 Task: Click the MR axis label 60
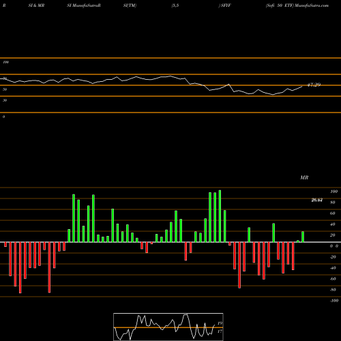(x=333, y=213)
